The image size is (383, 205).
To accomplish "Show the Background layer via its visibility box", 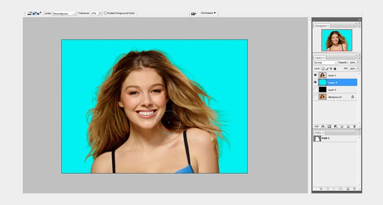I will tap(315, 97).
